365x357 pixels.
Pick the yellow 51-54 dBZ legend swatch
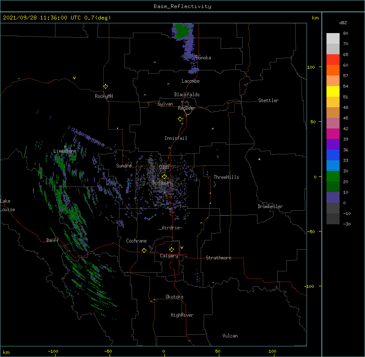pyautogui.click(x=333, y=91)
